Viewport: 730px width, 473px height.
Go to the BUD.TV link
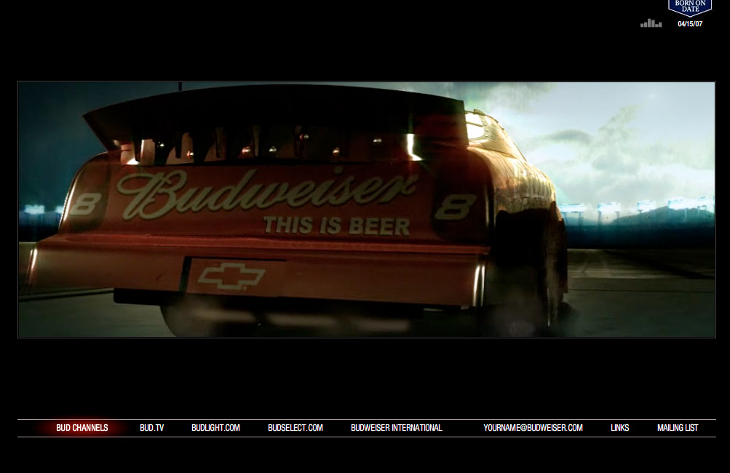152,428
